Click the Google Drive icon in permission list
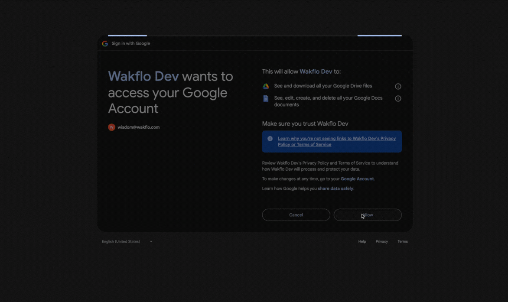Viewport: 508px width, 302px height. [x=265, y=86]
